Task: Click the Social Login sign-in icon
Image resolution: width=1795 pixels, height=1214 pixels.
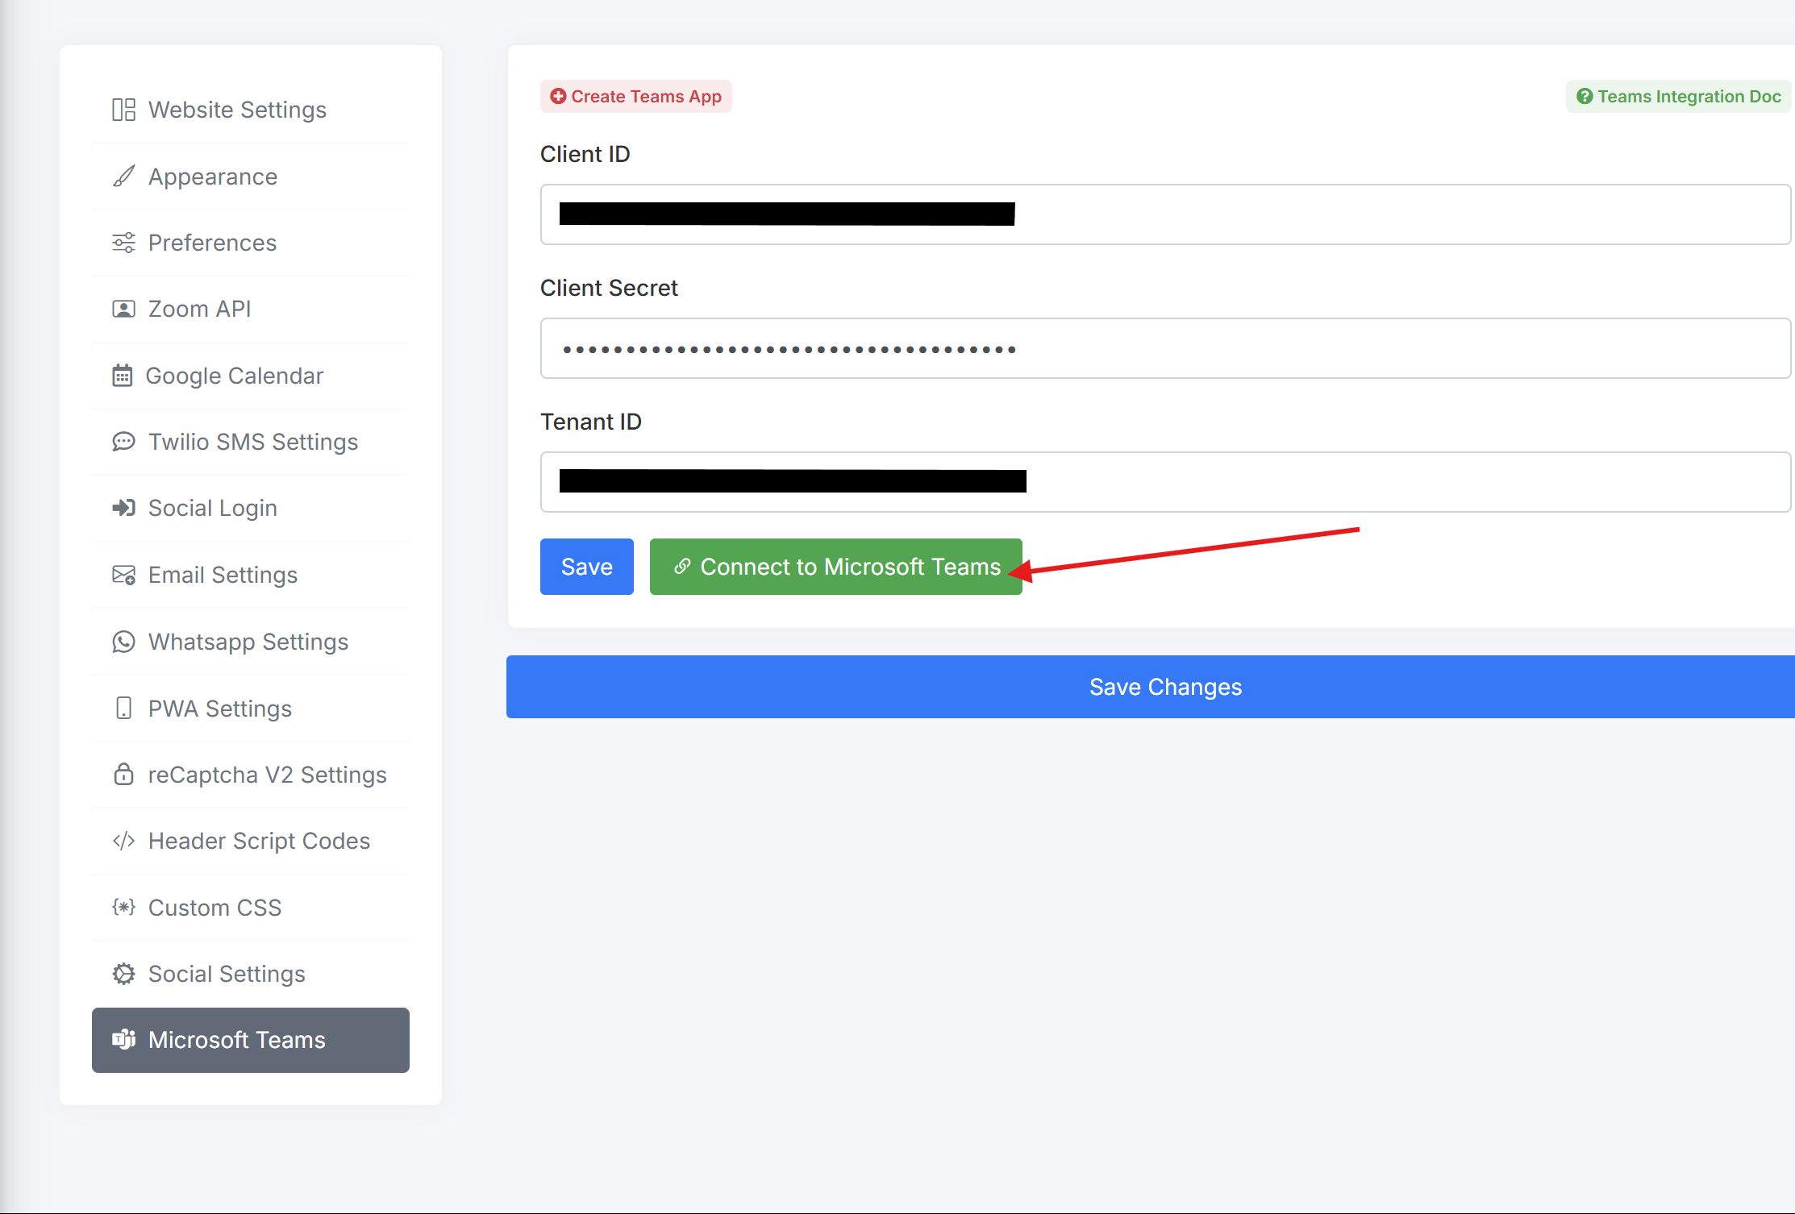Action: (123, 508)
